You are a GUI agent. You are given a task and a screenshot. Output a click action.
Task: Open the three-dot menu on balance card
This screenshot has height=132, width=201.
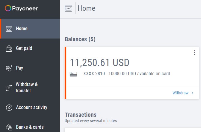click(195, 53)
